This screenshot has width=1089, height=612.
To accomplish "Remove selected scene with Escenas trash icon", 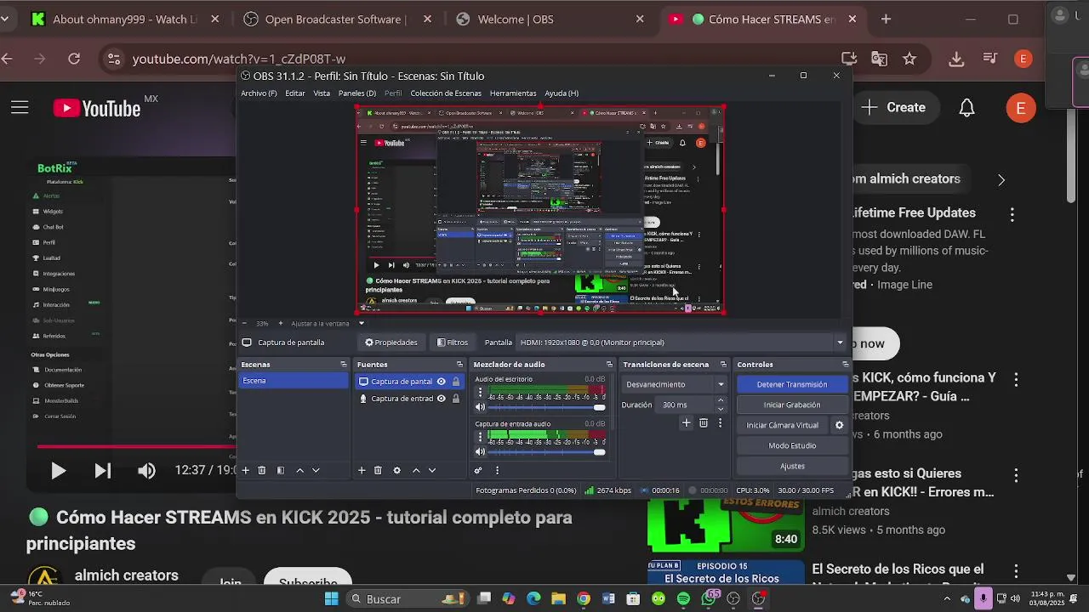I will click(262, 470).
